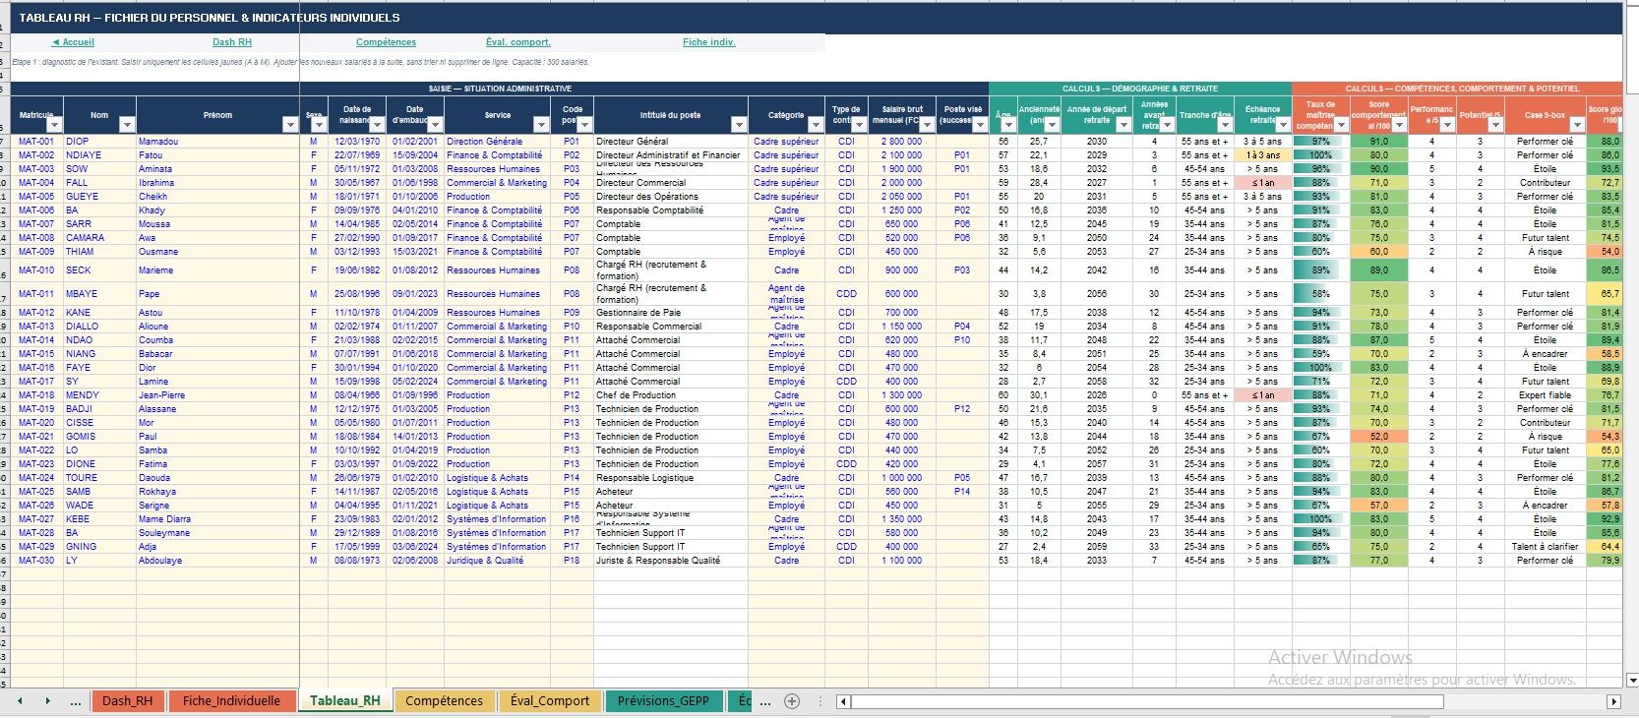1639x718 pixels.
Task: Follow the Compétences link at top
Action: tap(386, 42)
